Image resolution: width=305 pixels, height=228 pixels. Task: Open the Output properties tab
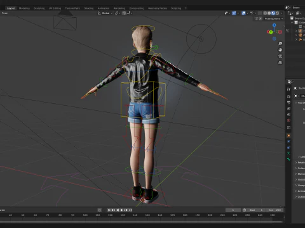288,103
